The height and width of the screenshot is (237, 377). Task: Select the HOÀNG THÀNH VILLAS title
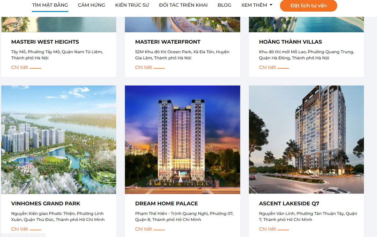point(290,42)
